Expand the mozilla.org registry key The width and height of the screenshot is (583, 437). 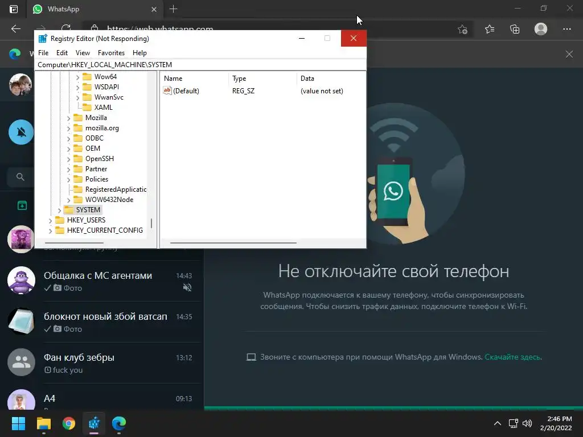[68, 128]
